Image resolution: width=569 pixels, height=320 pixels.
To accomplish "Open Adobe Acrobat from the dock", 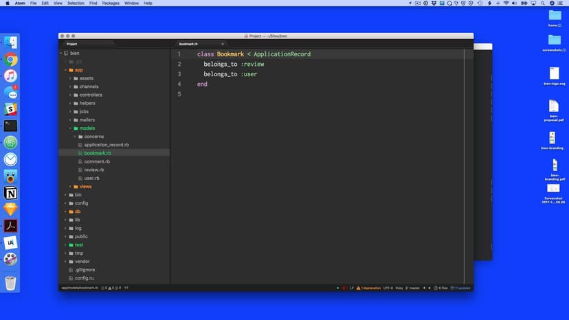I will 11,226.
